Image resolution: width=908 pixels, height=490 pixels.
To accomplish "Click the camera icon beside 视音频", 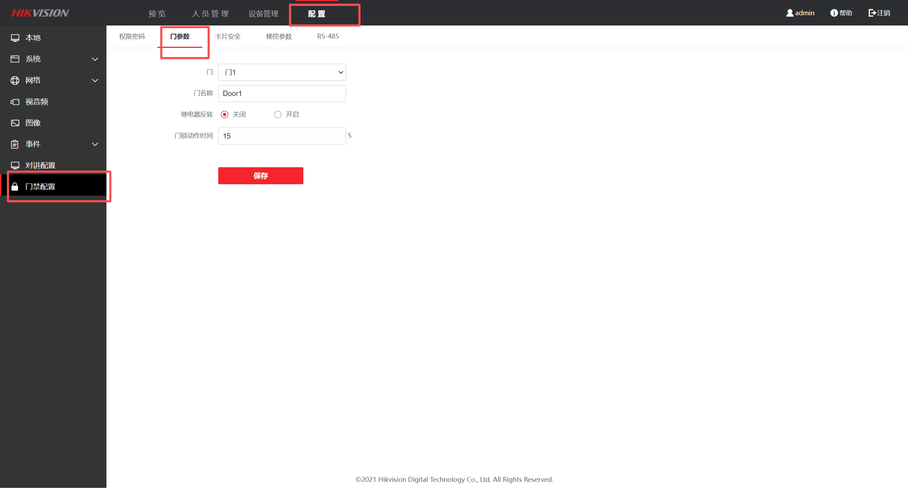I will point(15,102).
